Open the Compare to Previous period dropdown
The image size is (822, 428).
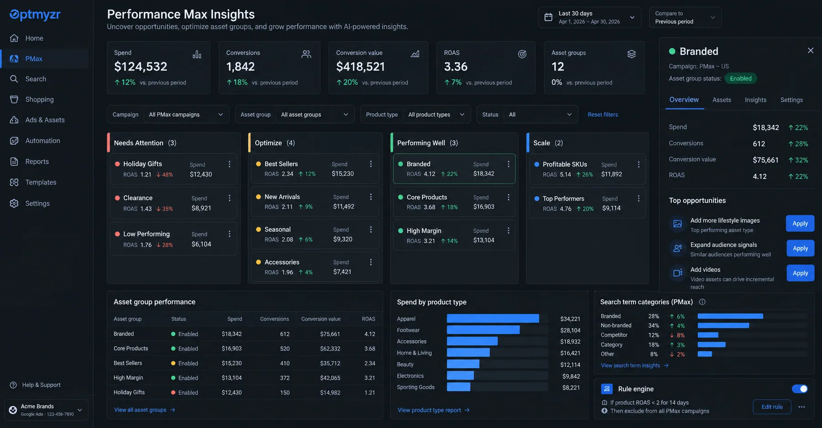(x=685, y=17)
